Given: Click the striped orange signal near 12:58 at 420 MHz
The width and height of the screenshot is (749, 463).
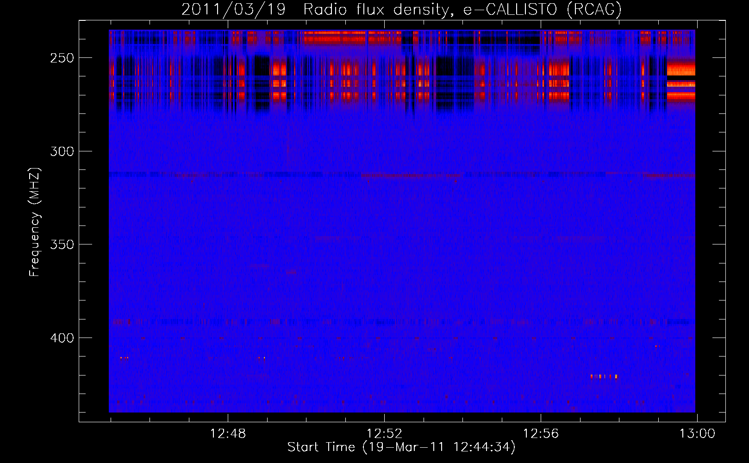Looking at the screenshot, I should (x=604, y=376).
